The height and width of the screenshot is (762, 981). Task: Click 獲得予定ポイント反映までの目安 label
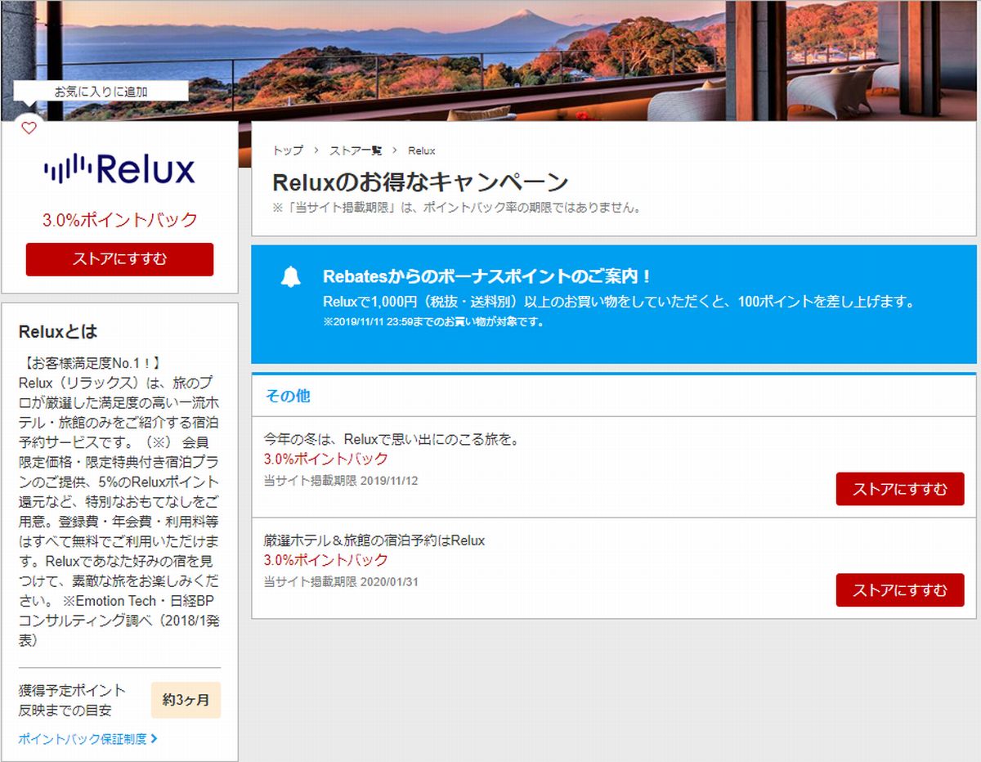72,700
